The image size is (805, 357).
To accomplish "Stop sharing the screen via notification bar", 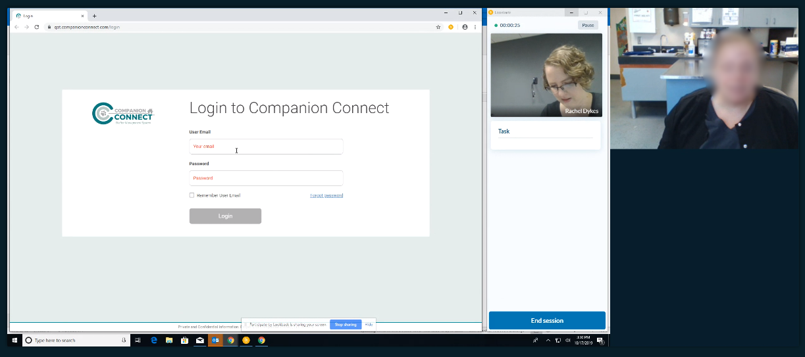I will 346,324.
